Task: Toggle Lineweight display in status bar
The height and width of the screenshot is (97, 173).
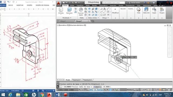Action: (108, 90)
